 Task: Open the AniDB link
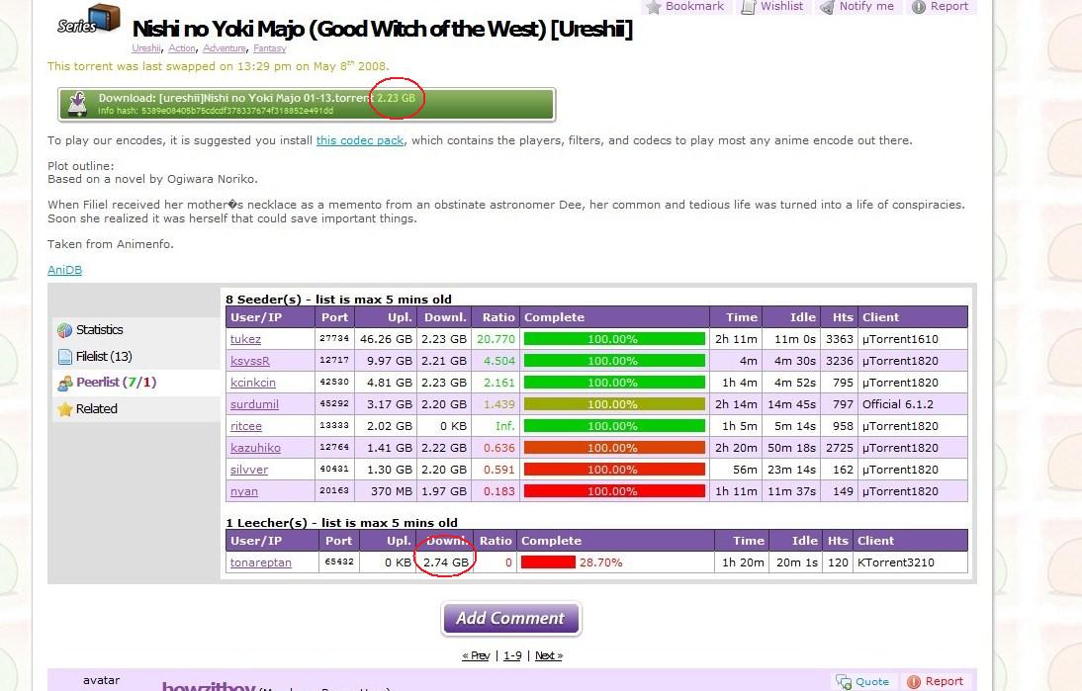tap(64, 270)
